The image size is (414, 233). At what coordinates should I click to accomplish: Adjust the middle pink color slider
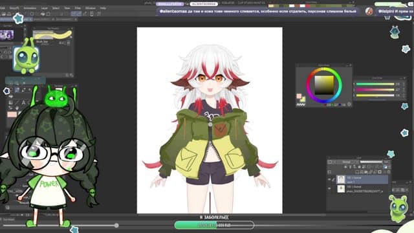[x=375, y=89]
